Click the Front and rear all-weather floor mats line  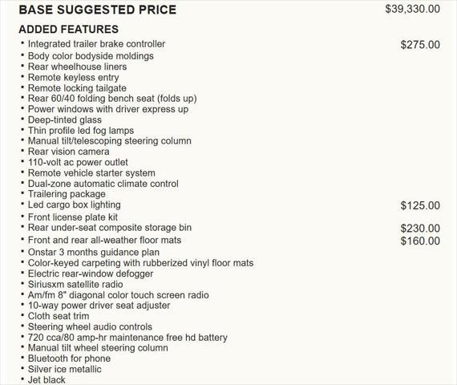coord(104,240)
